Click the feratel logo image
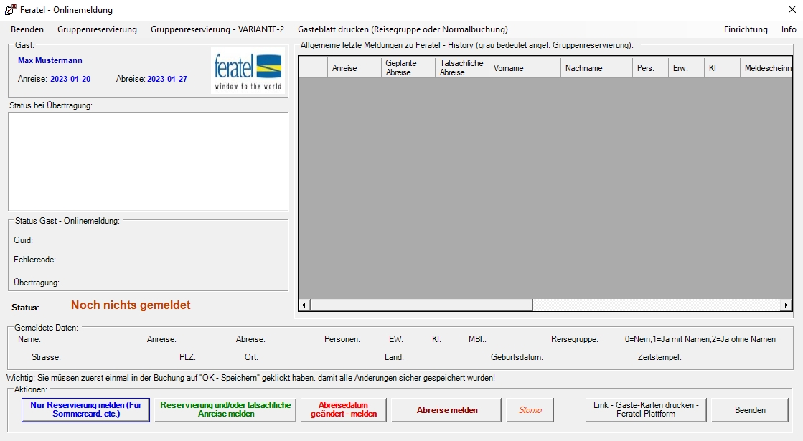 [x=248, y=70]
